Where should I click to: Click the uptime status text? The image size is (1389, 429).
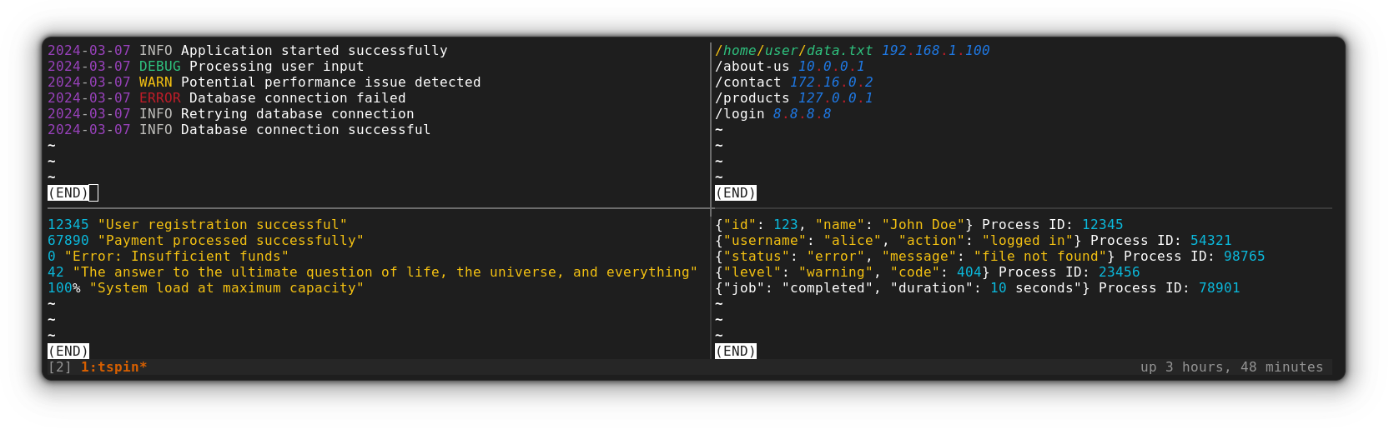pyautogui.click(x=1231, y=367)
